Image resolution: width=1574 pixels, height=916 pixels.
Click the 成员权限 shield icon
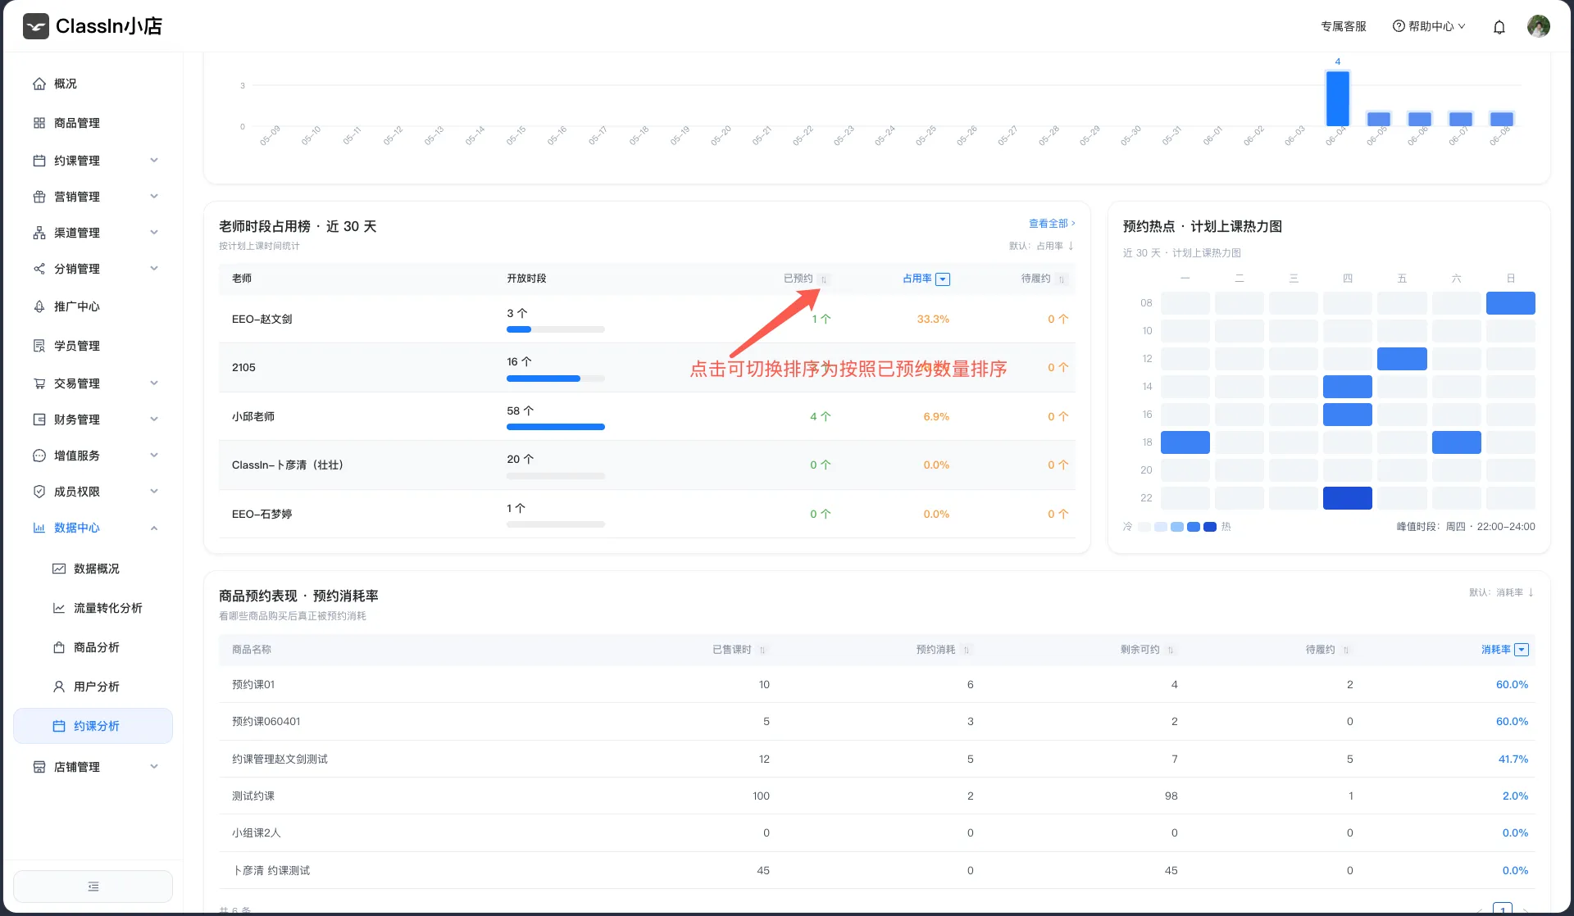tap(39, 492)
